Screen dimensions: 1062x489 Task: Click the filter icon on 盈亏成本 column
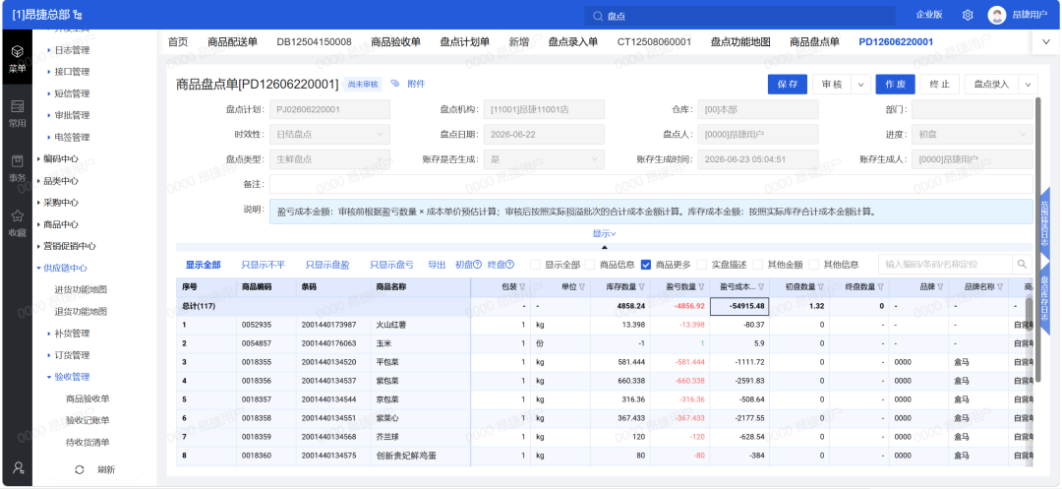tap(762, 287)
